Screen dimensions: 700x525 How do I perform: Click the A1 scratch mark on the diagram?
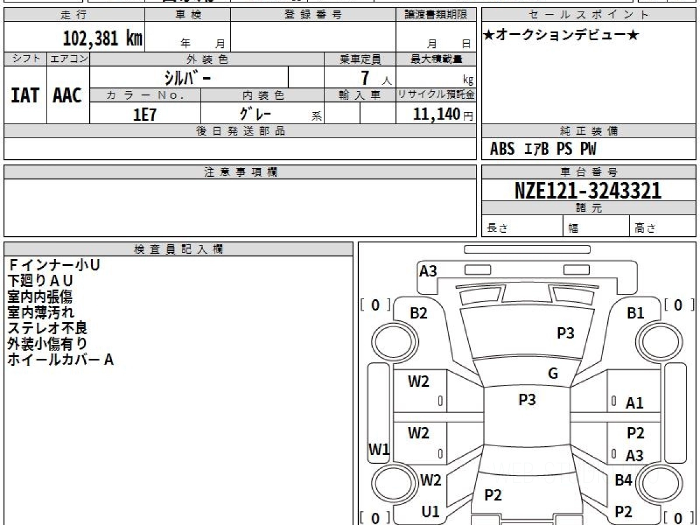pyautogui.click(x=635, y=402)
